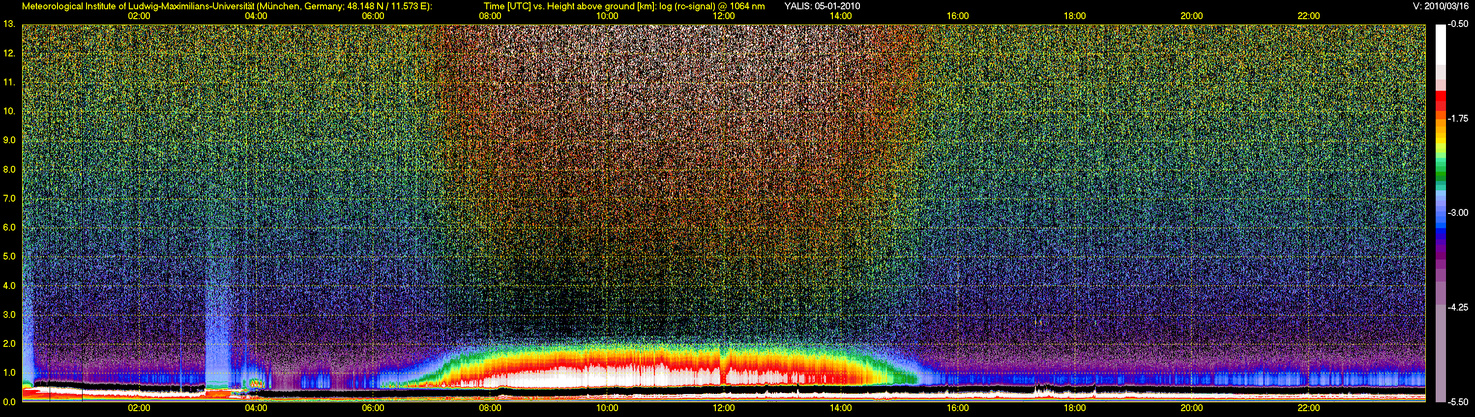1475x417 pixels.
Task: Click the '16:00' label on the bottom time axis
Action: click(x=958, y=408)
